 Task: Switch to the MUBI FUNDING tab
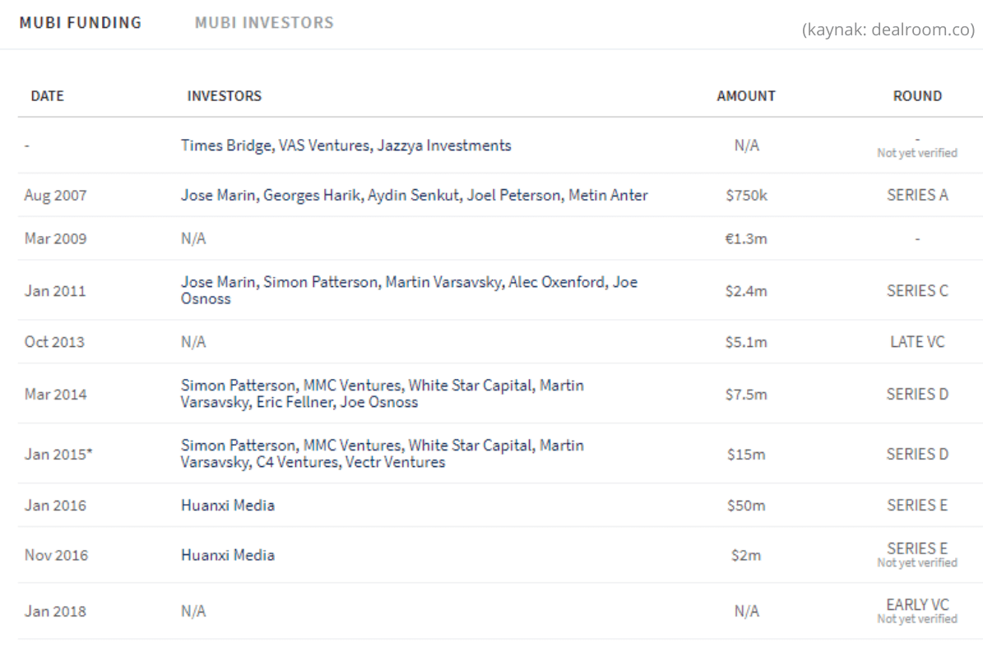pyautogui.click(x=81, y=22)
